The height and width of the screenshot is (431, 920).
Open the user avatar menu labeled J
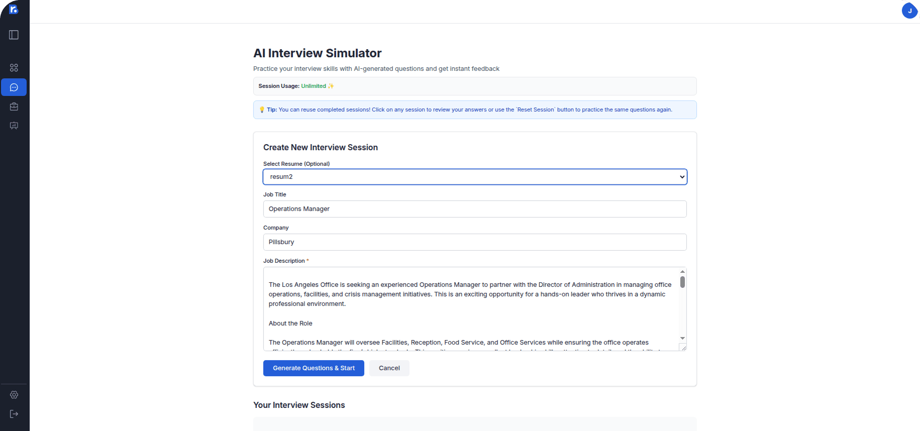909,11
